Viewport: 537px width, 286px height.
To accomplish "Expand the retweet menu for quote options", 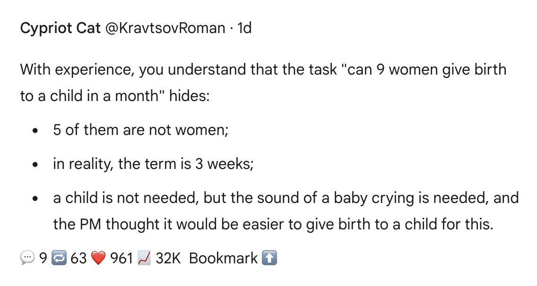I will pyautogui.click(x=59, y=258).
